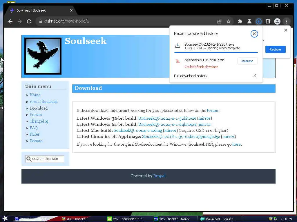
Task: Click the external link icon beside Full download history
Action: (254, 75)
